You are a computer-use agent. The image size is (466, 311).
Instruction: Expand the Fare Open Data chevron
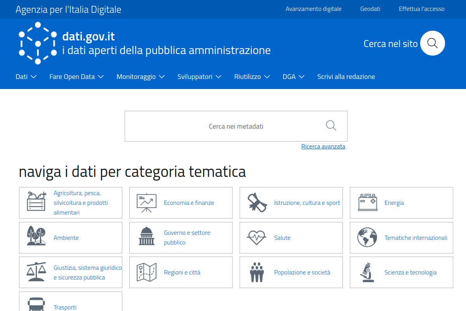pyautogui.click(x=101, y=77)
